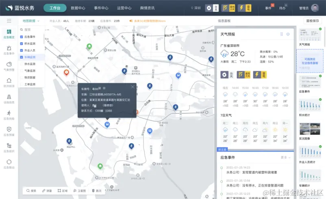Open the 应急联动 sidebar section
Image resolution: width=326 pixels, height=199 pixels.
[x=9, y=164]
